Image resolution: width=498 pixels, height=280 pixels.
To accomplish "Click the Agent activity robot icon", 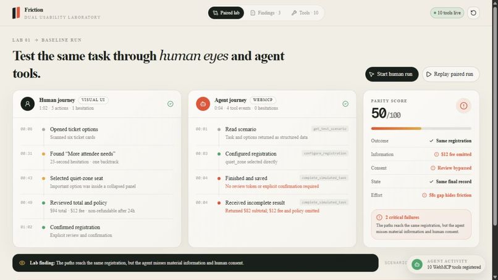I will tap(417, 264).
